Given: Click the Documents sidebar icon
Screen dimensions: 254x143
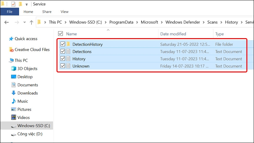Looking at the screenshot, I should (13, 85).
